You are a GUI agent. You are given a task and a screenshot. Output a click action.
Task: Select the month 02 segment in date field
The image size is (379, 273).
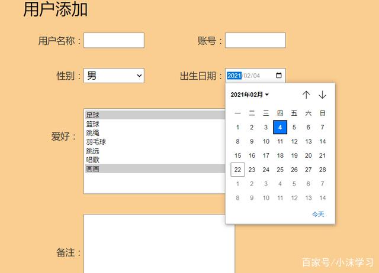pyautogui.click(x=247, y=76)
